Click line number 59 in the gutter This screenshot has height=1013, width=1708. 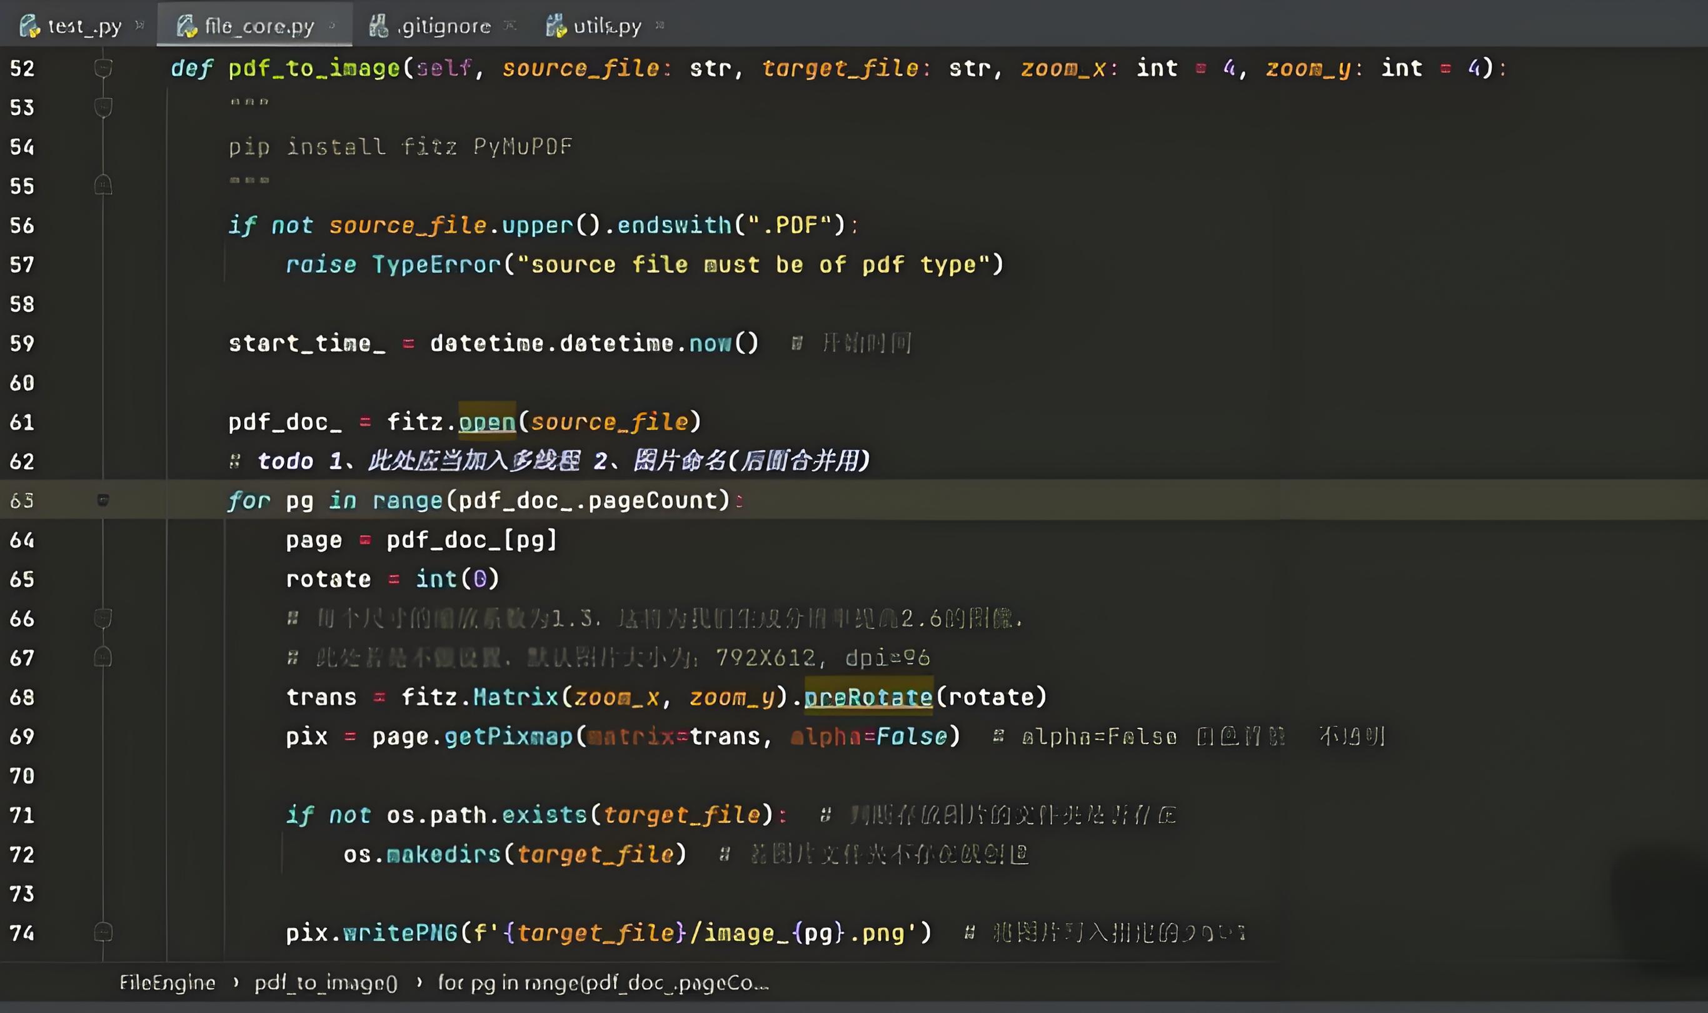point(22,343)
